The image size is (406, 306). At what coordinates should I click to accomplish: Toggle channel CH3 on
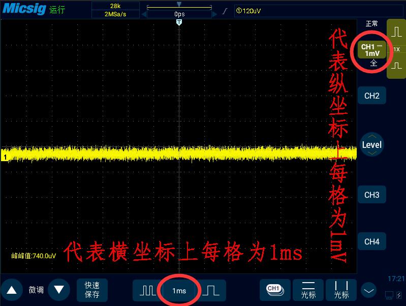coord(372,195)
